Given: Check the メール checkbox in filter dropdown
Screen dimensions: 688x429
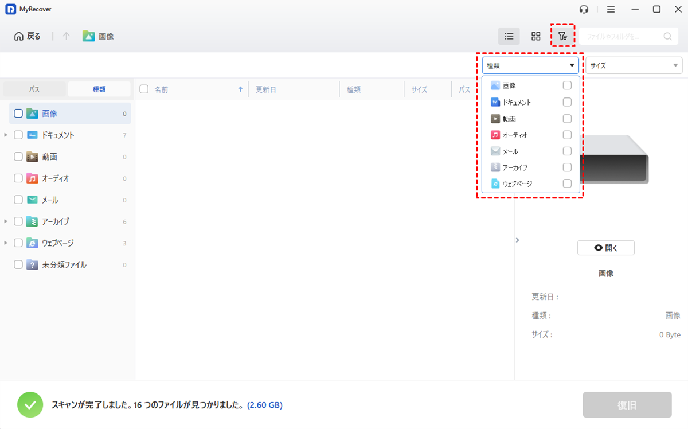Looking at the screenshot, I should pos(567,151).
